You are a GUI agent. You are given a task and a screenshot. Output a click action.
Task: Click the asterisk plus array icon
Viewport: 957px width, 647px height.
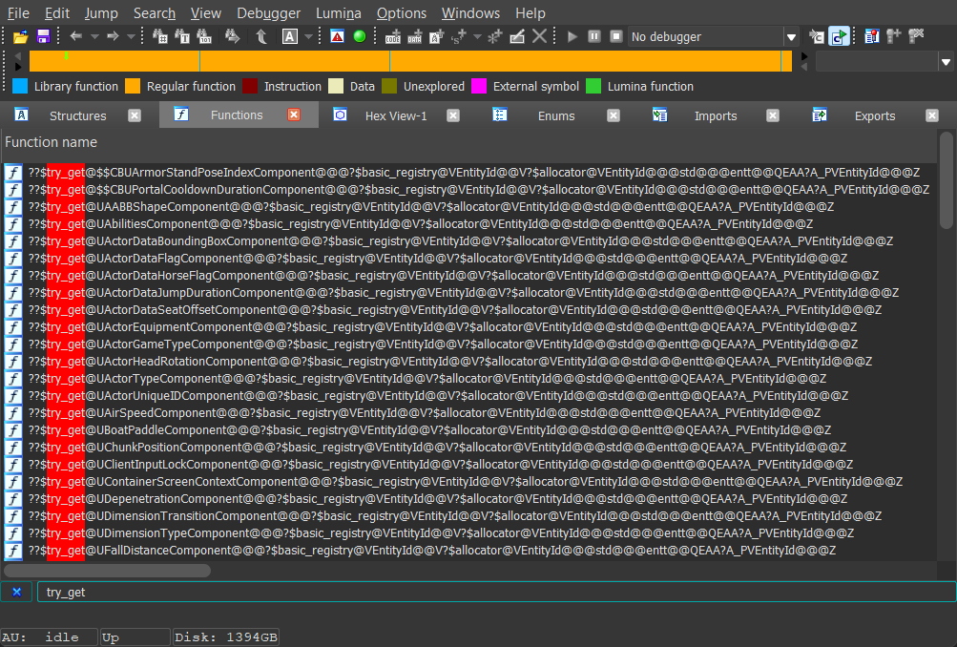494,36
